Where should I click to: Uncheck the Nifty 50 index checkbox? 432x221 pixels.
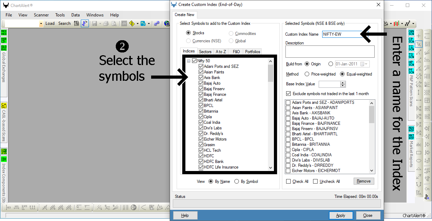tap(194, 61)
